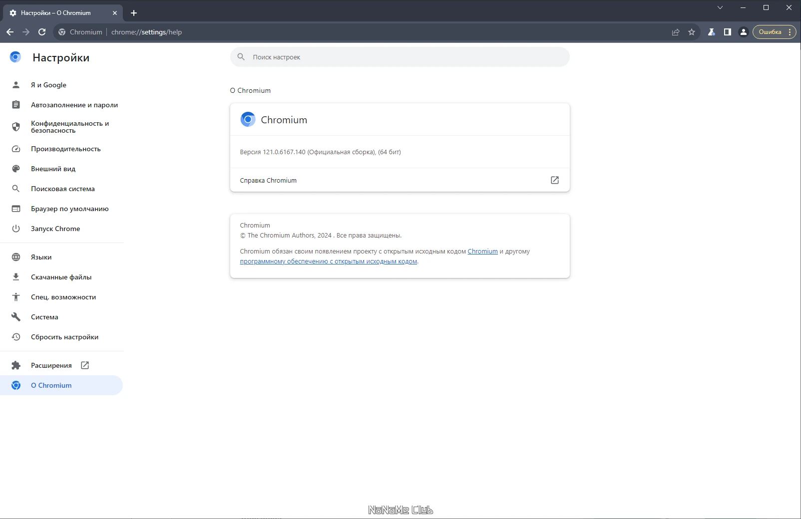Open Поисковая система settings section
The width and height of the screenshot is (801, 519).
[61, 189]
